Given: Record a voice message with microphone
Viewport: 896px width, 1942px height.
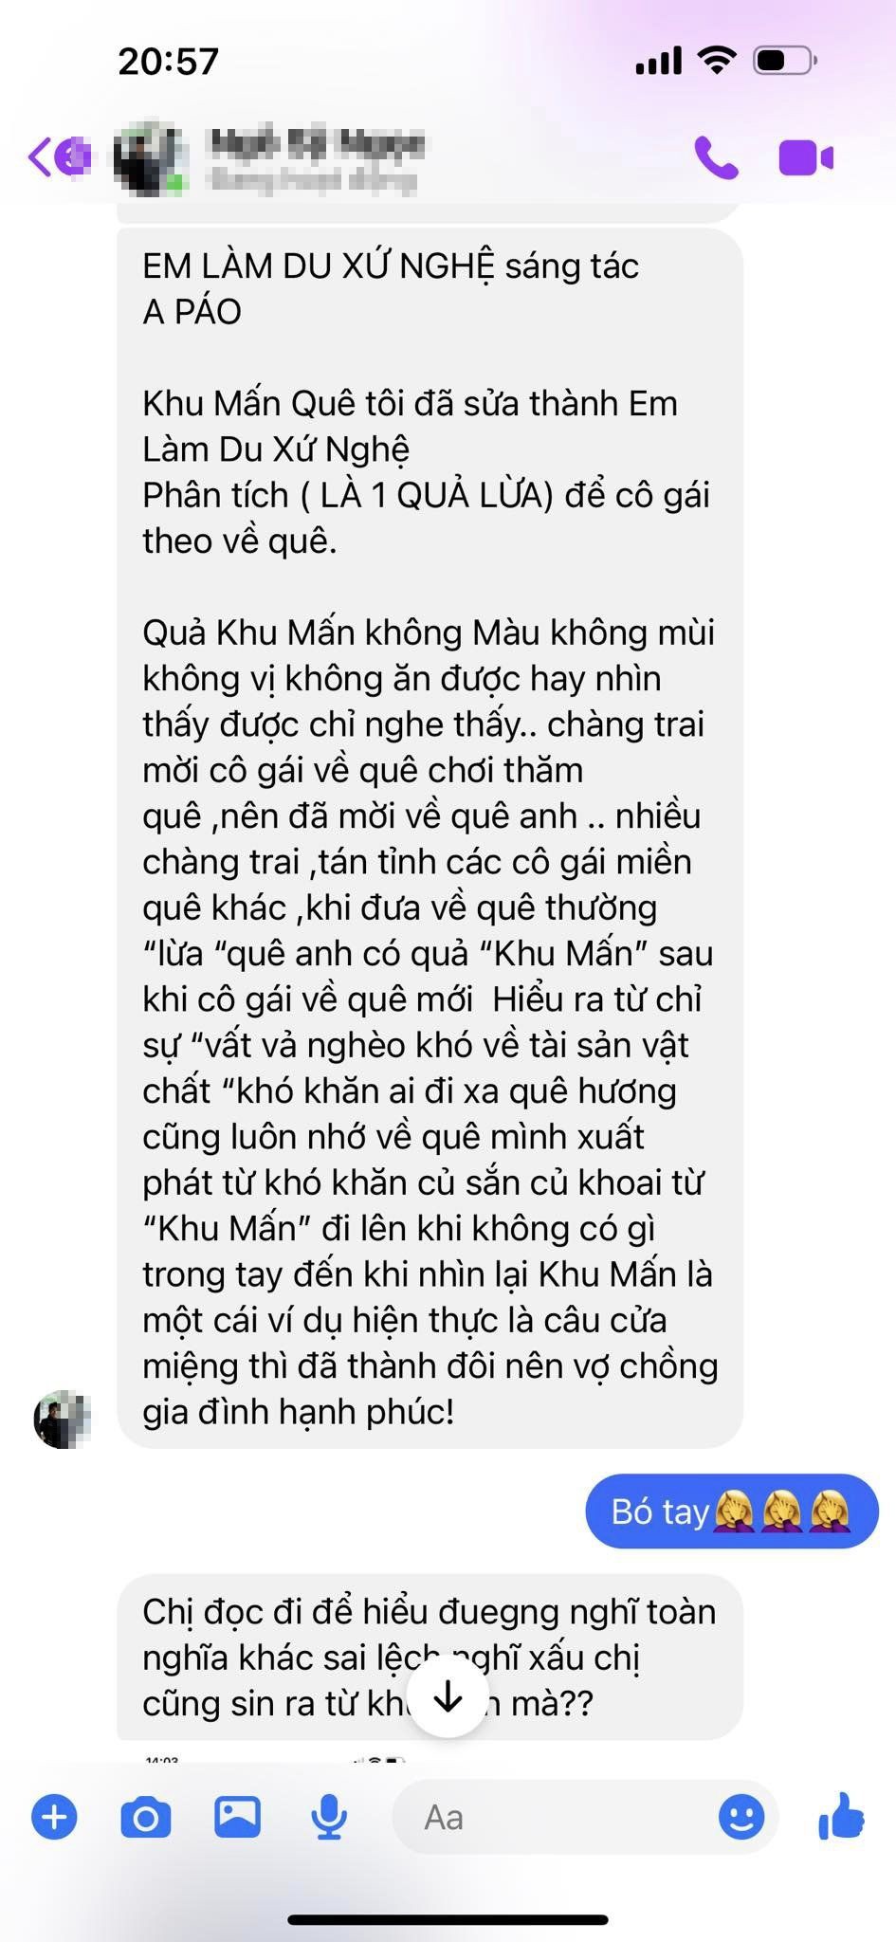Looking at the screenshot, I should point(329,1818).
